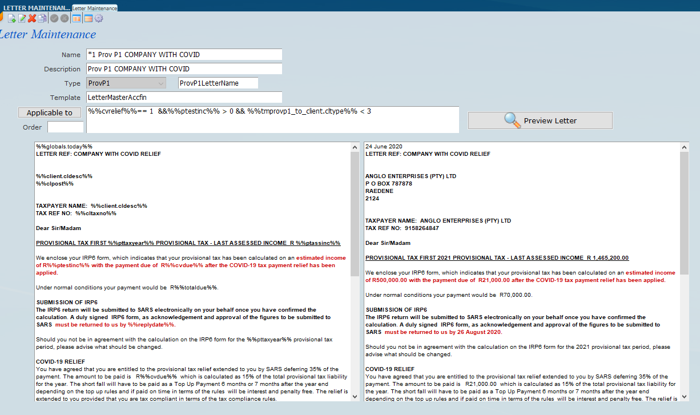Image resolution: width=700 pixels, height=415 pixels.
Task: Click the Applicable to button
Action: click(x=50, y=112)
